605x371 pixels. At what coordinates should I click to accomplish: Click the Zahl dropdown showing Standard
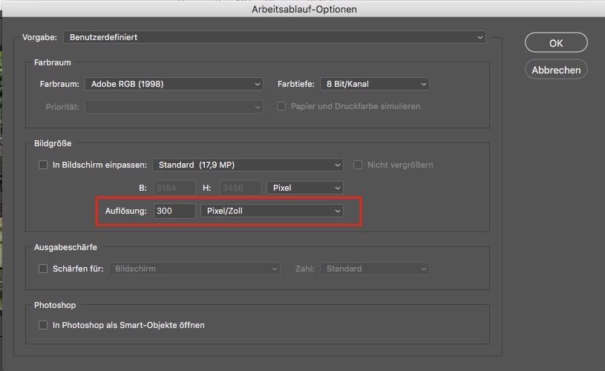(x=375, y=269)
